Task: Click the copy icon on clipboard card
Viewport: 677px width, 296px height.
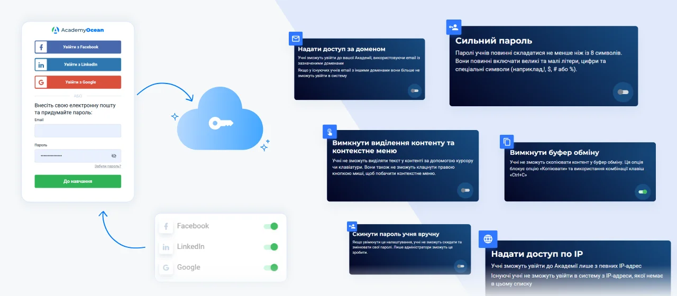Action: pos(507,142)
